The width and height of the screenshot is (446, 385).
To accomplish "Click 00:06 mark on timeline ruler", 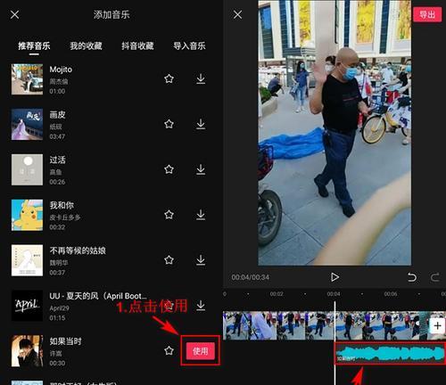I will [391, 294].
